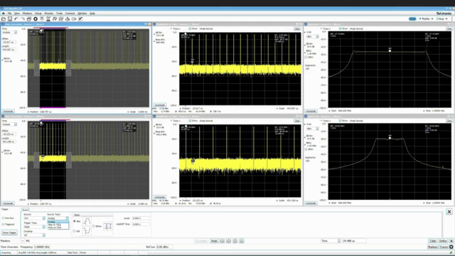The image size is (455, 256).
Task: Click the Open file toolbar icon
Action: pos(4,19)
